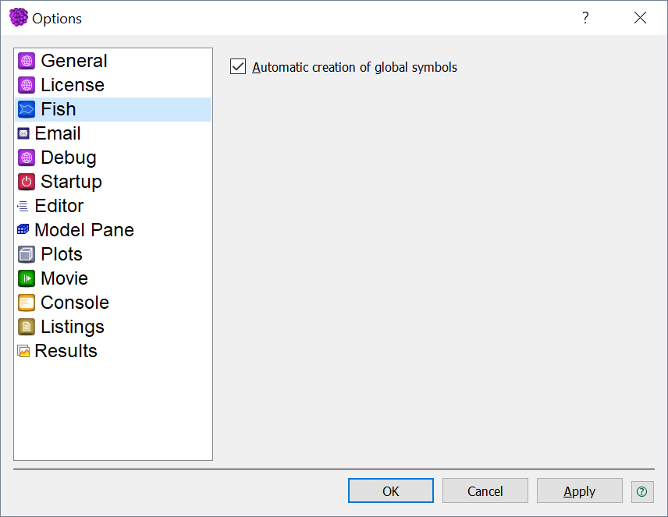Select the Model Pane cube icon
The image size is (668, 517).
pyautogui.click(x=23, y=230)
